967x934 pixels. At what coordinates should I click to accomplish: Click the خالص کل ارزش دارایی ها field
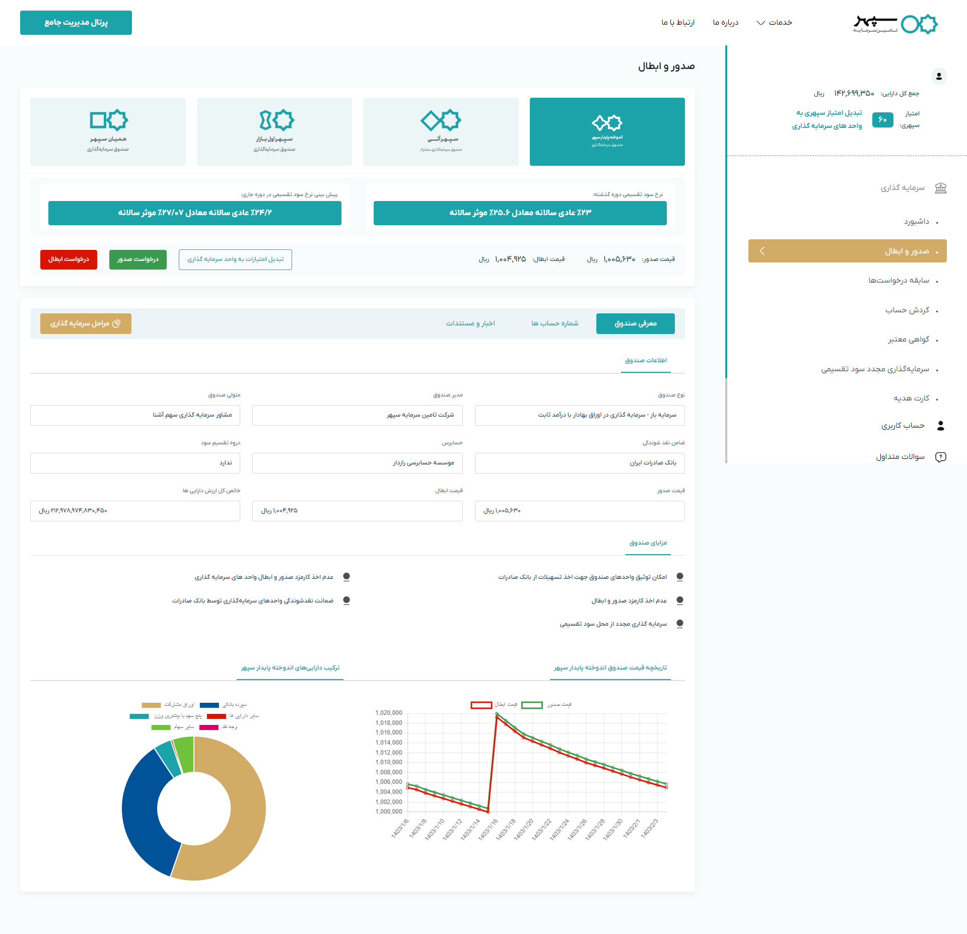point(135,511)
